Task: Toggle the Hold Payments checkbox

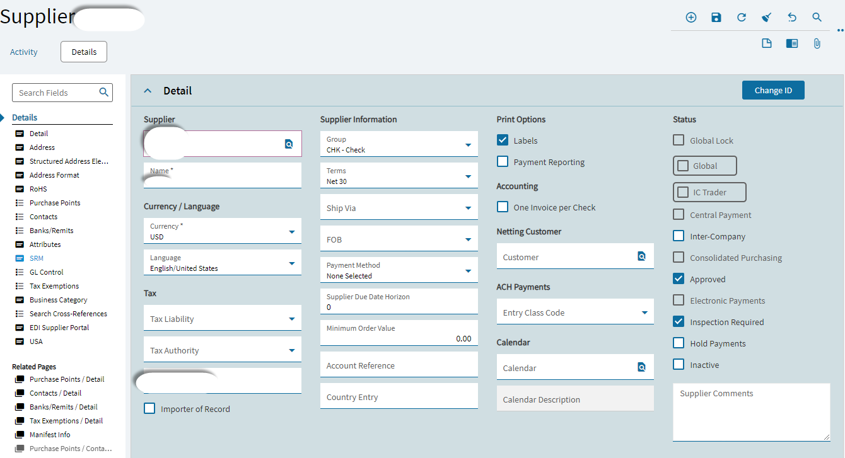Action: (679, 343)
